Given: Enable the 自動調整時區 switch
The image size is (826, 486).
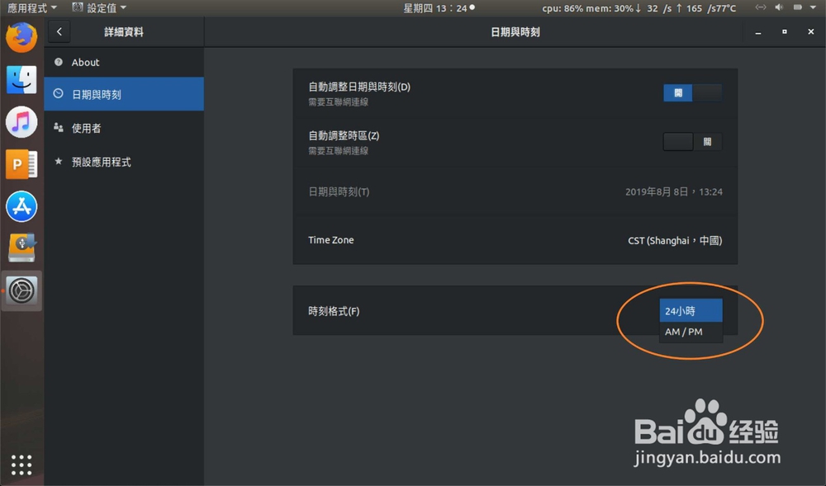Looking at the screenshot, I should coord(692,141).
